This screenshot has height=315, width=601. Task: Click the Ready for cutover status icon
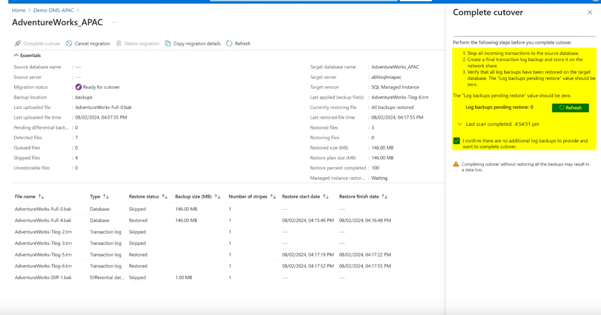(78, 87)
